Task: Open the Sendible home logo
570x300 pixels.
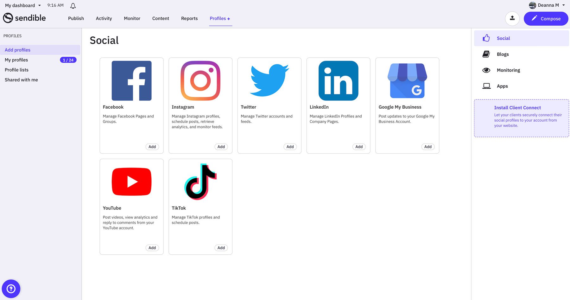Action: point(24,18)
